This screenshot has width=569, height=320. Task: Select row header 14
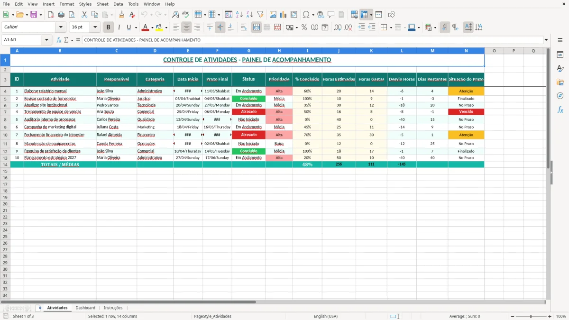(5, 165)
